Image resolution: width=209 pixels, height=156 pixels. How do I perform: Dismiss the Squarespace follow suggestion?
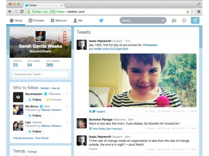coord(67,94)
